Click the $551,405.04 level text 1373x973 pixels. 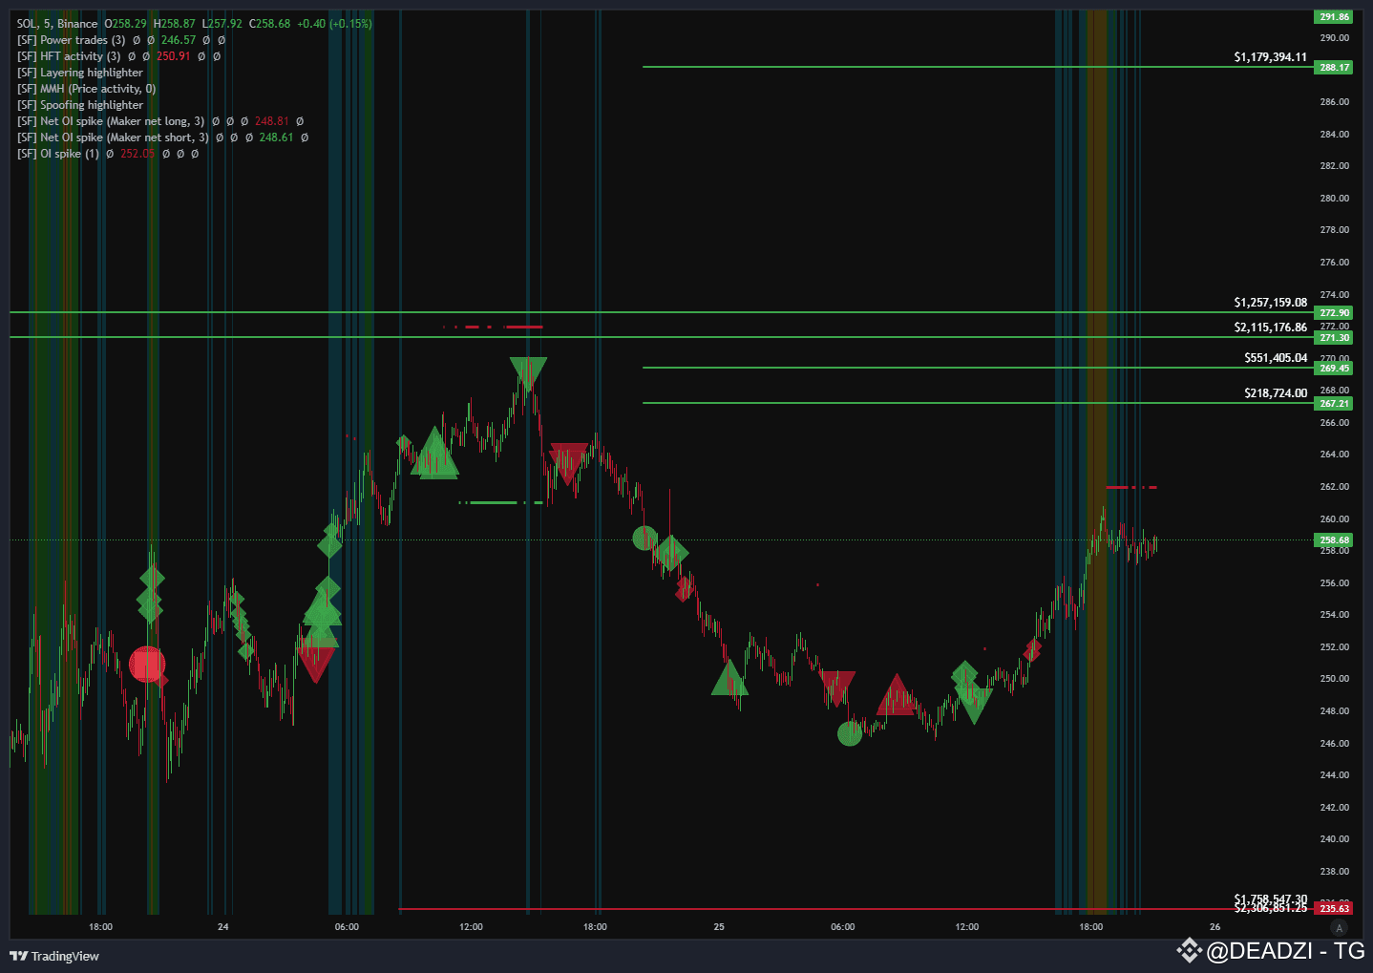1276,358
